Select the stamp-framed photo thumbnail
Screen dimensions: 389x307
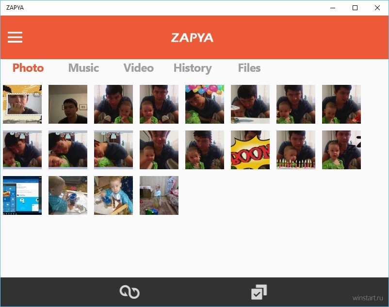22,104
